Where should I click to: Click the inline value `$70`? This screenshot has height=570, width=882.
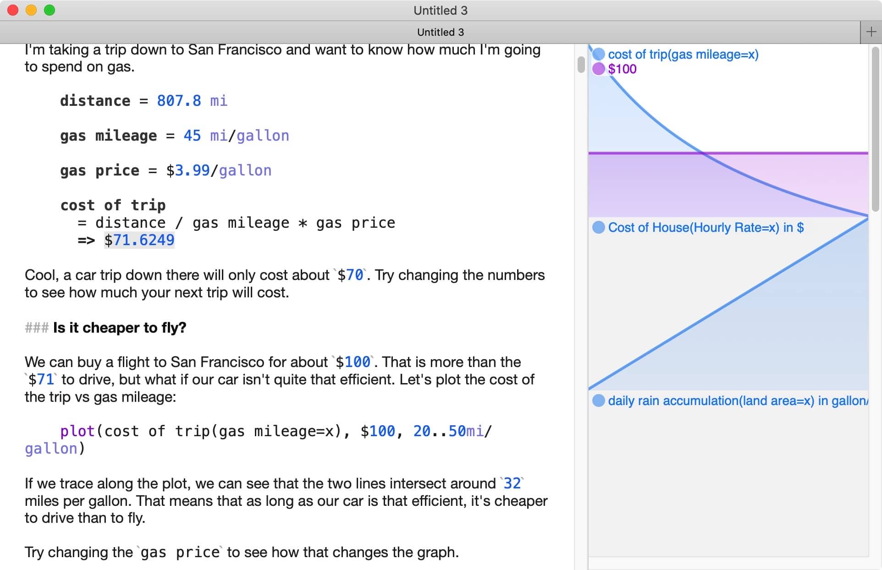click(x=351, y=275)
